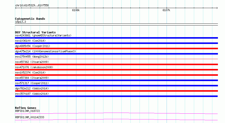Select the nsv457362 (Itsara2009) red bar
This screenshot has height=123, width=225.
(x=116, y=64)
